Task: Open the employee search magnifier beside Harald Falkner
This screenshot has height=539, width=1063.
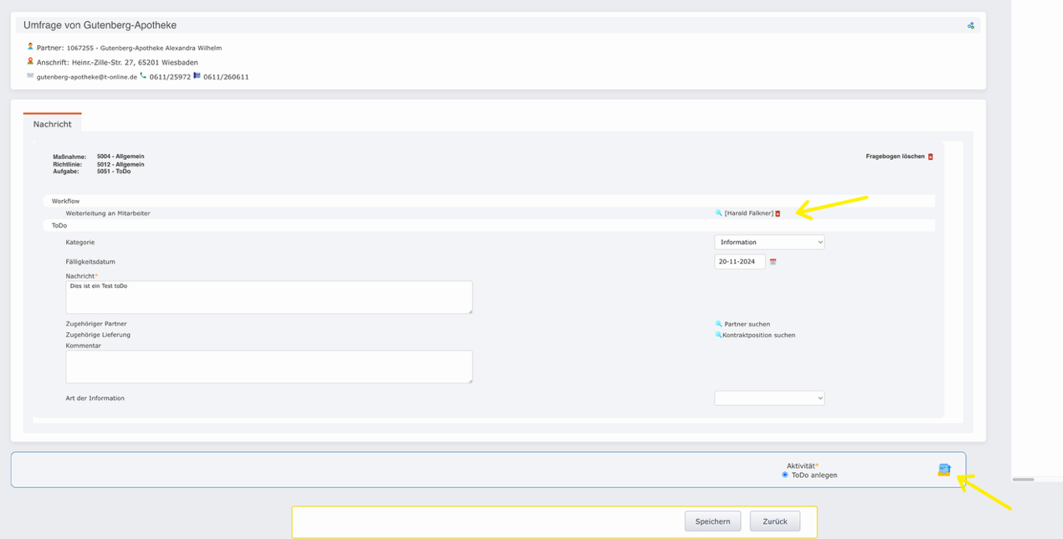Action: pyautogui.click(x=717, y=213)
